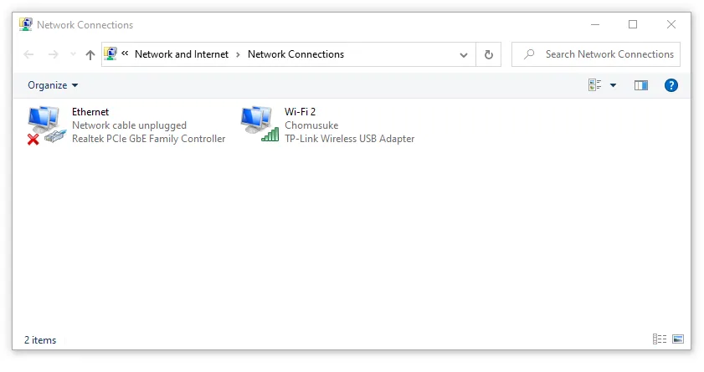Click the Network and Internet breadcrumb
The height and width of the screenshot is (372, 704).
click(182, 54)
